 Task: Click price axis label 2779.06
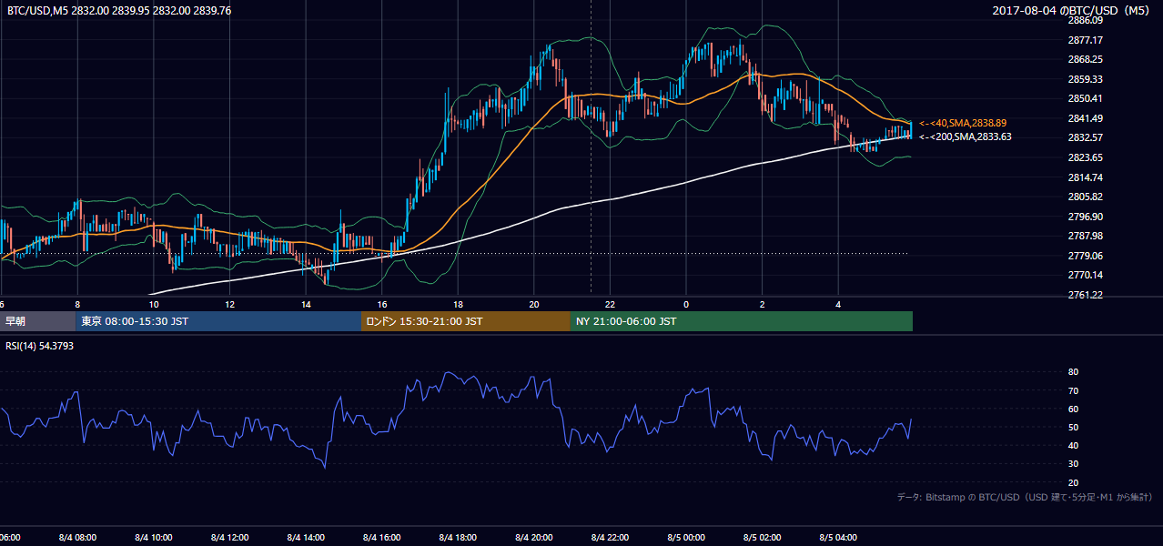(x=1085, y=256)
